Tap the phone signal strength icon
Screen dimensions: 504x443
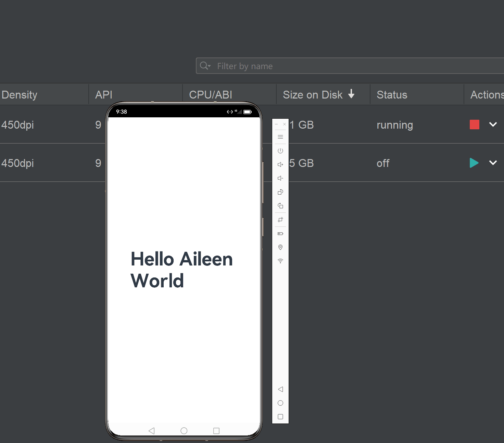coord(238,112)
